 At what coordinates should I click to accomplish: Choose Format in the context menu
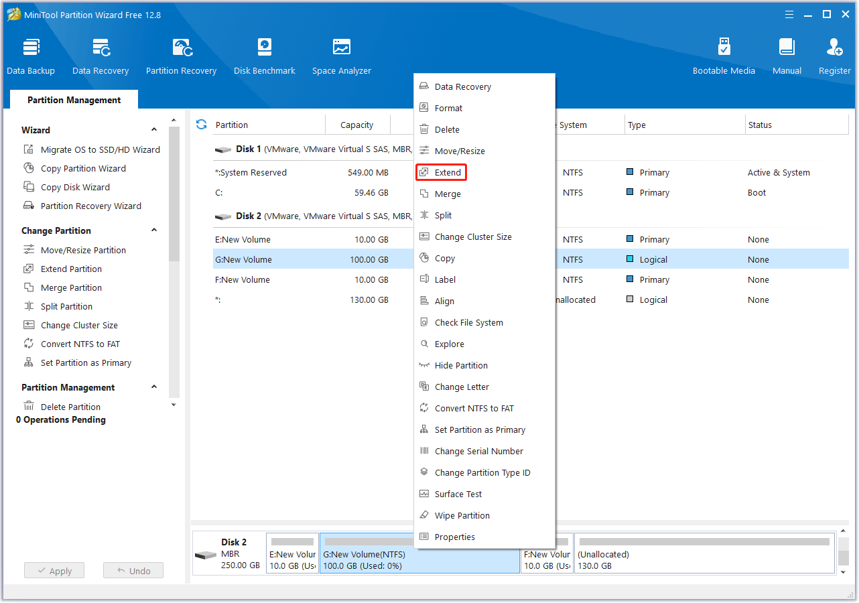click(484, 108)
